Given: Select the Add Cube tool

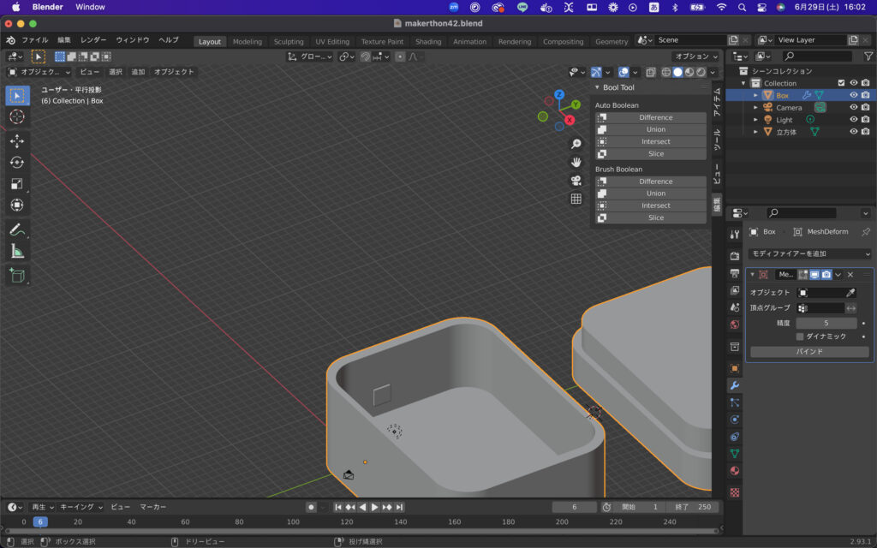Looking at the screenshot, I should tap(17, 276).
